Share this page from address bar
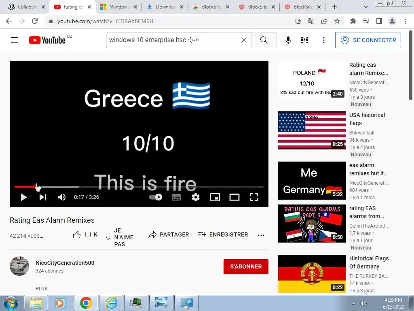Image resolution: width=414 pixels, height=311 pixels. point(324,21)
